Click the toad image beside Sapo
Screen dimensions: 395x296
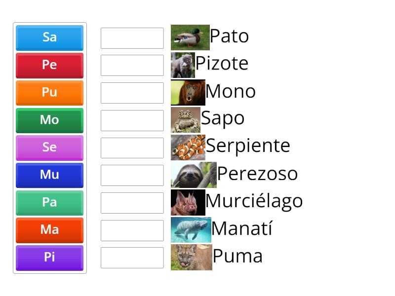point(186,120)
